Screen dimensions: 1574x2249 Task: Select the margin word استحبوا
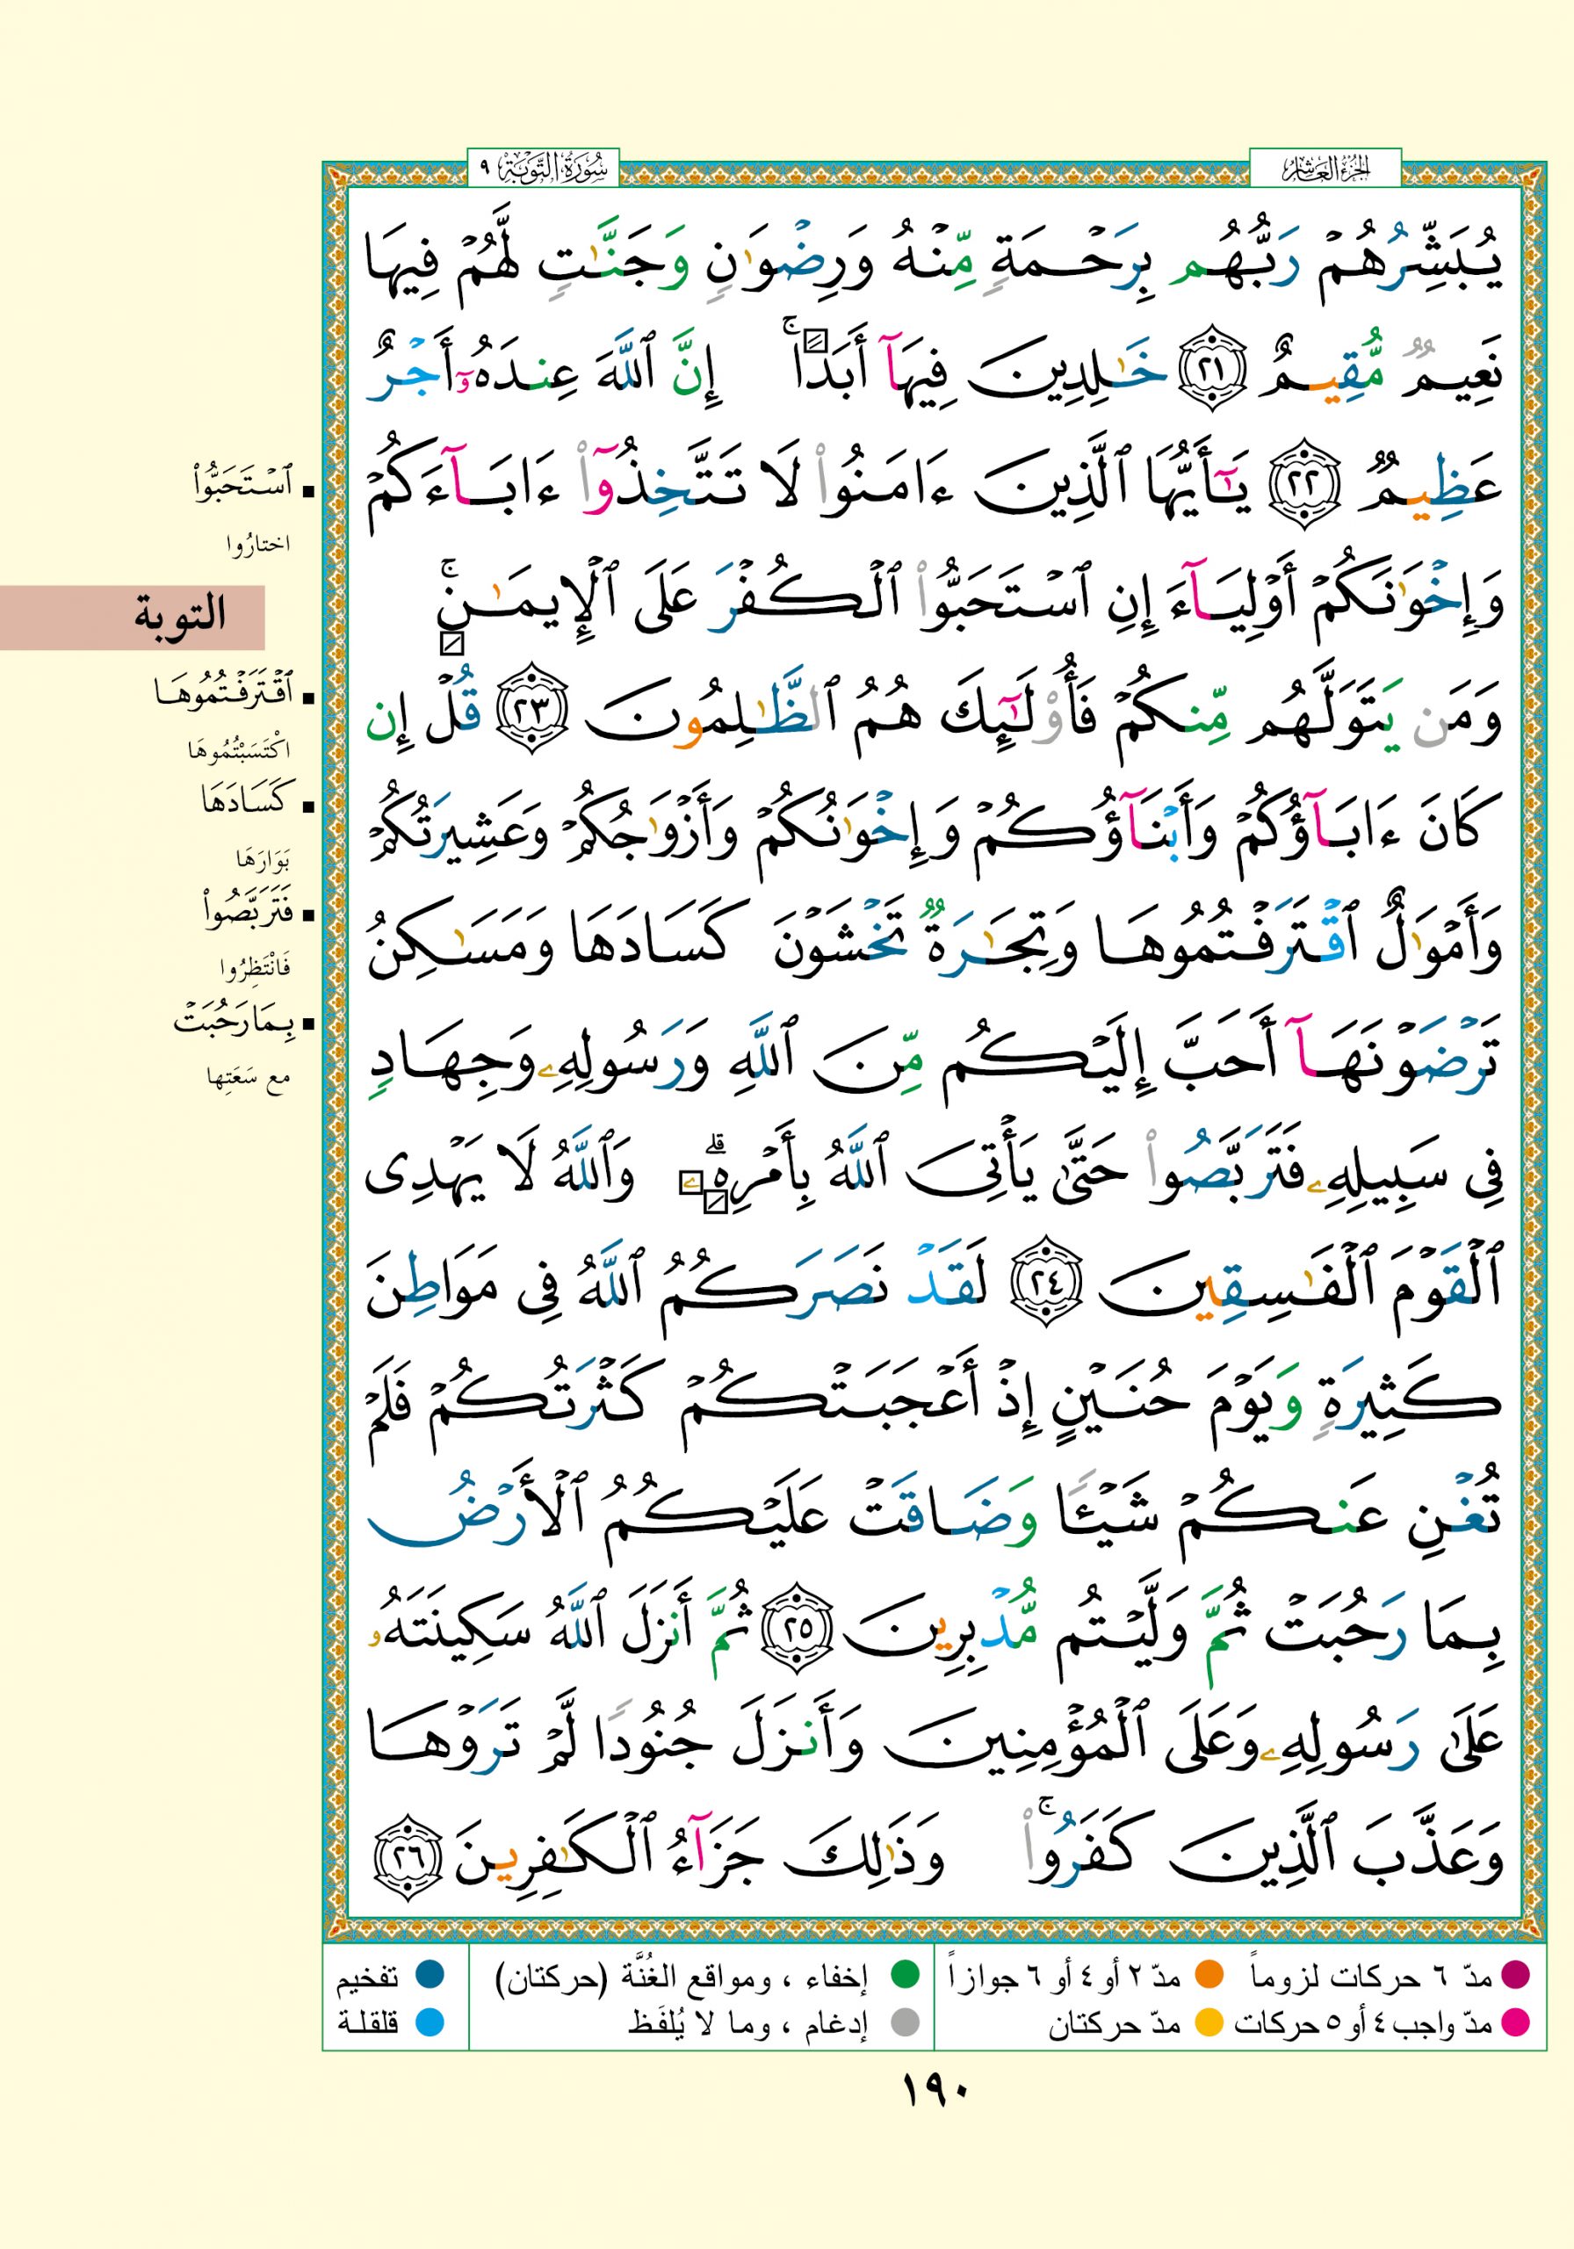click(x=243, y=486)
